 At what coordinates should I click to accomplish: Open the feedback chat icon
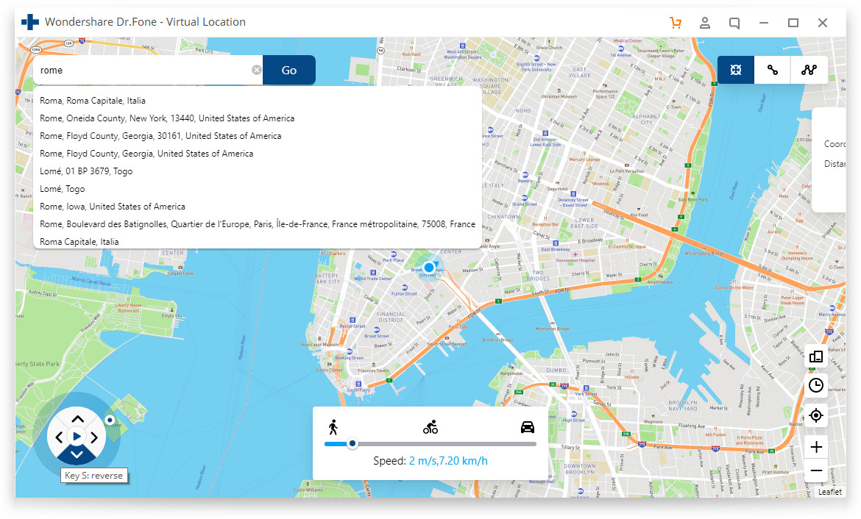(x=734, y=23)
